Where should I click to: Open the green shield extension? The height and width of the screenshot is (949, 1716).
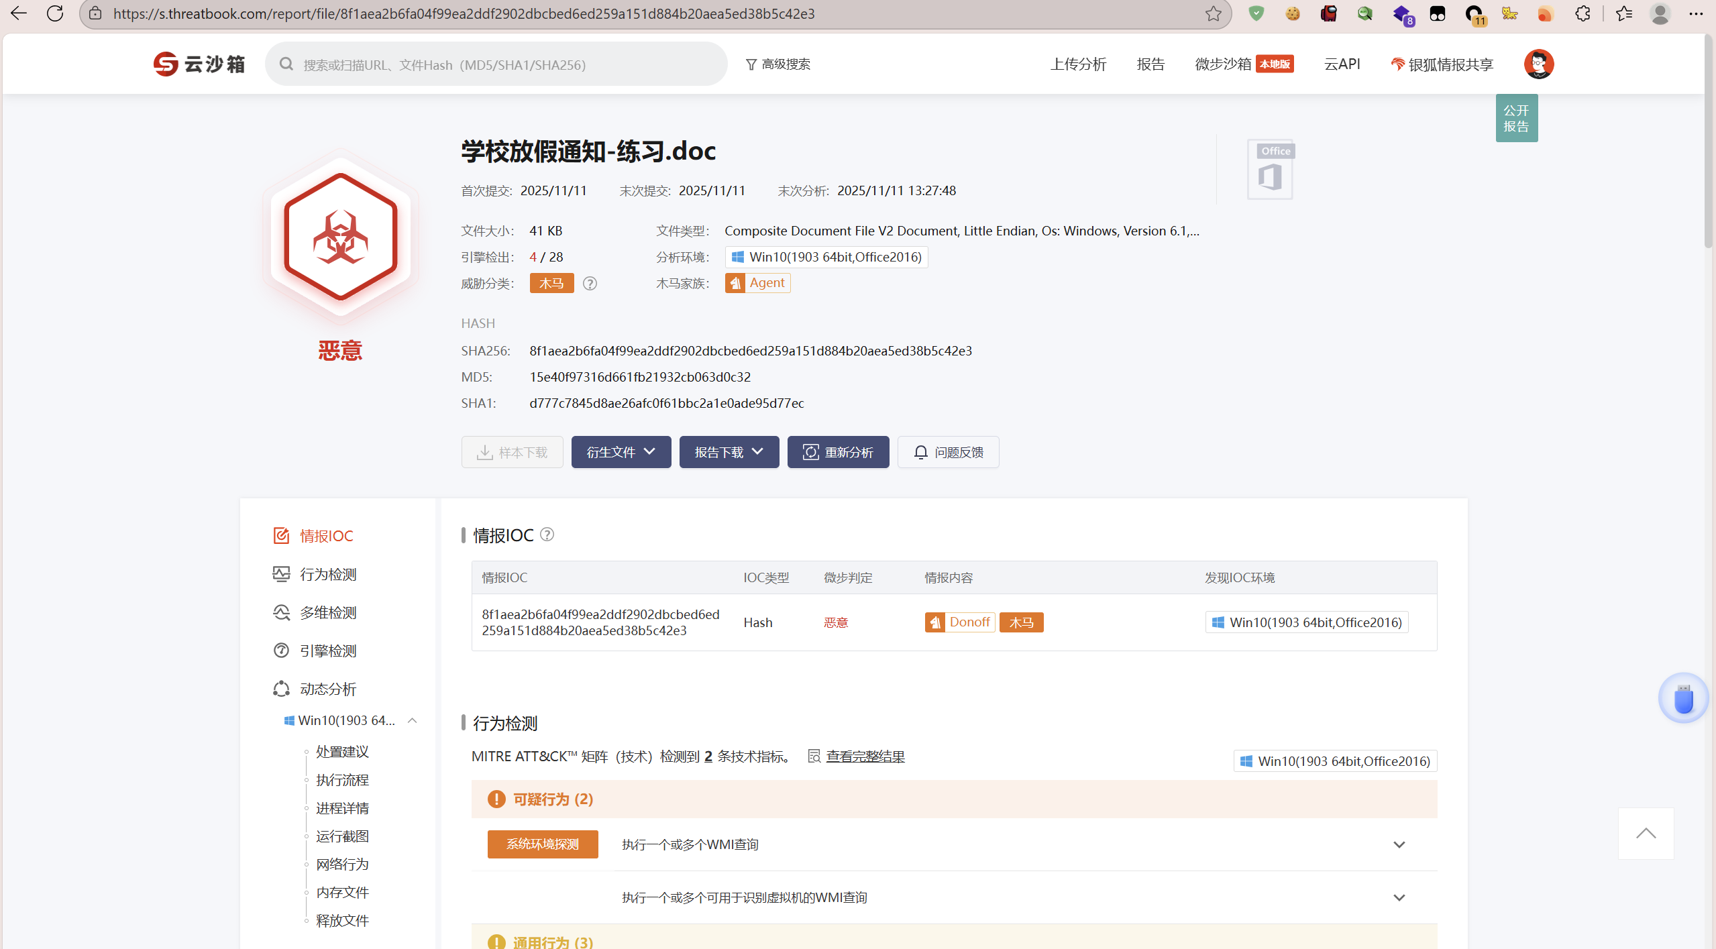pyautogui.click(x=1256, y=13)
